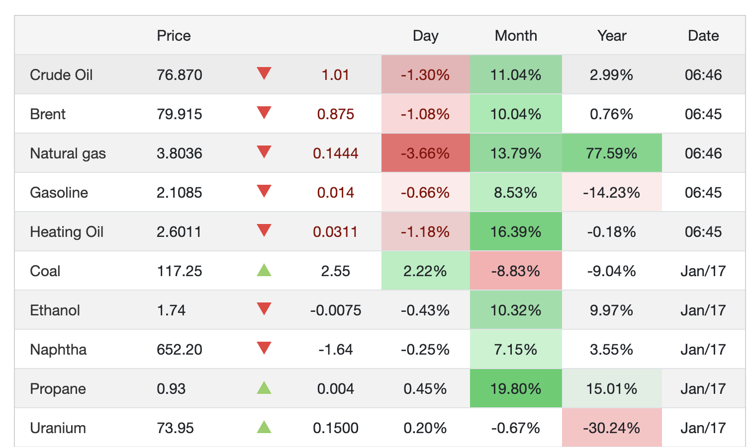
Task: Click the -3.66% day change cell
Action: click(425, 153)
